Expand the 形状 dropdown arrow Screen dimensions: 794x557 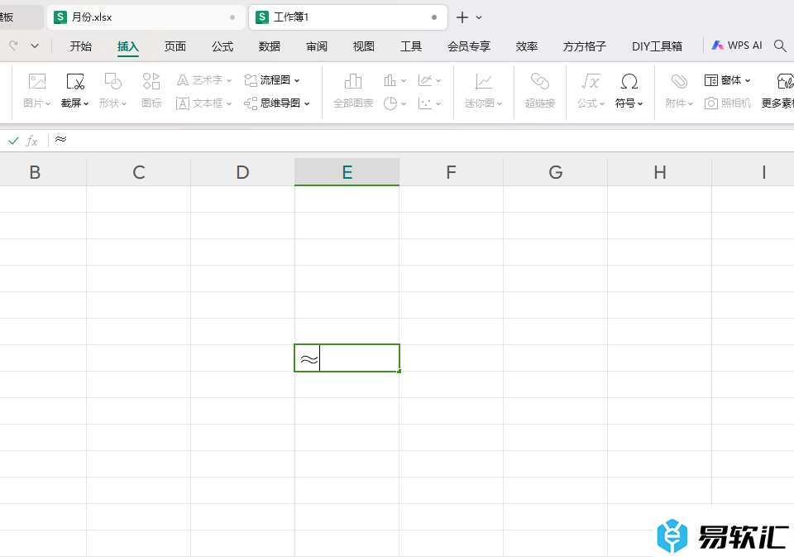coord(124,104)
